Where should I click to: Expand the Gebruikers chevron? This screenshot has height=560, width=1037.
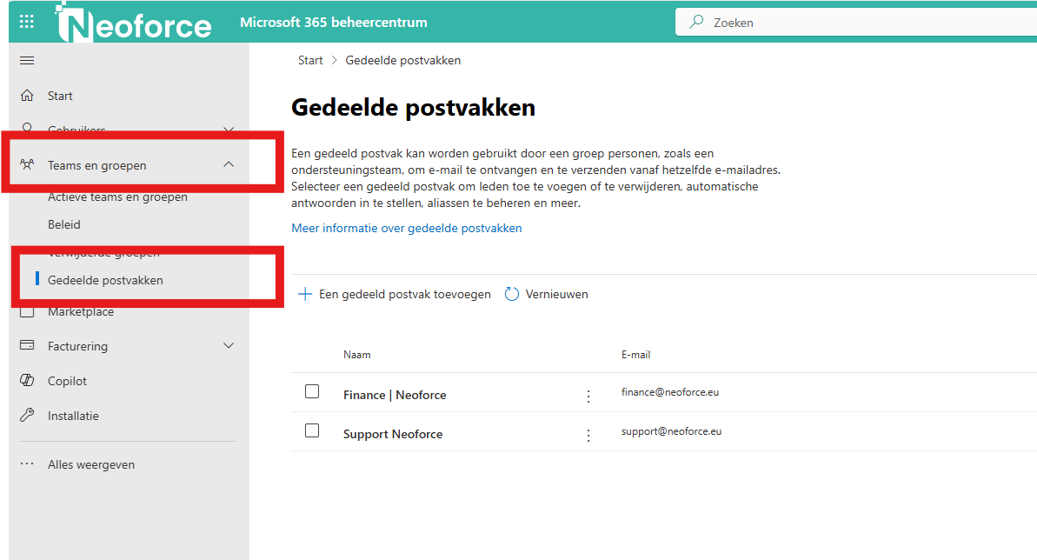coord(229,129)
